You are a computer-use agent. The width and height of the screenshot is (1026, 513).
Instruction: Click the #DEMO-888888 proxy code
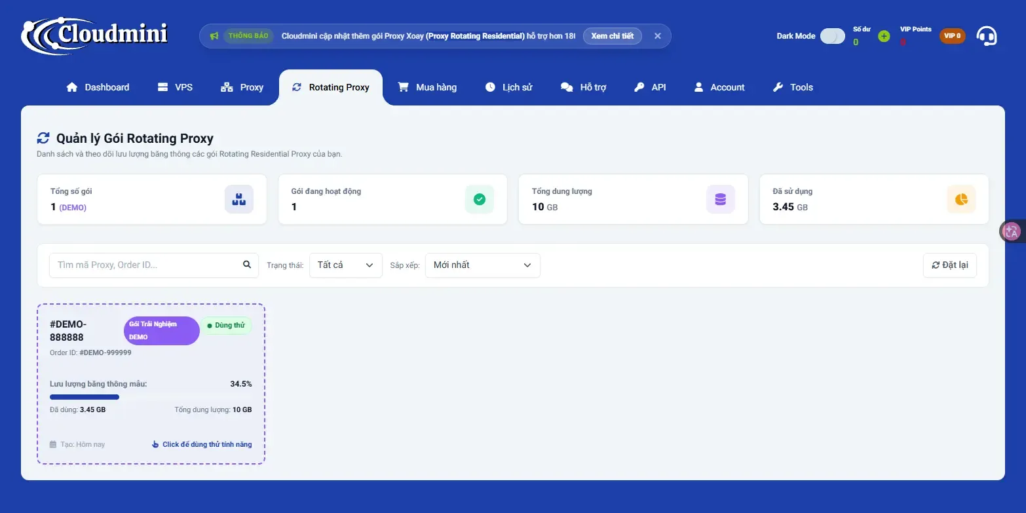(68, 331)
